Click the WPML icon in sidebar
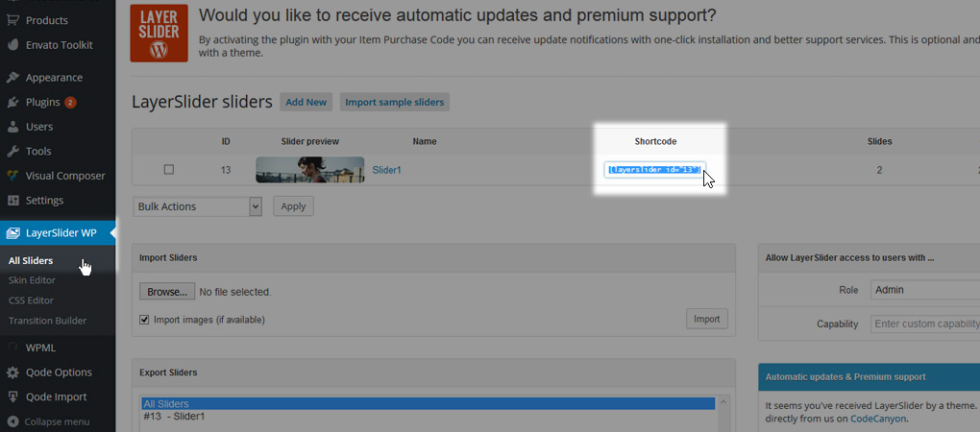 tap(12, 348)
